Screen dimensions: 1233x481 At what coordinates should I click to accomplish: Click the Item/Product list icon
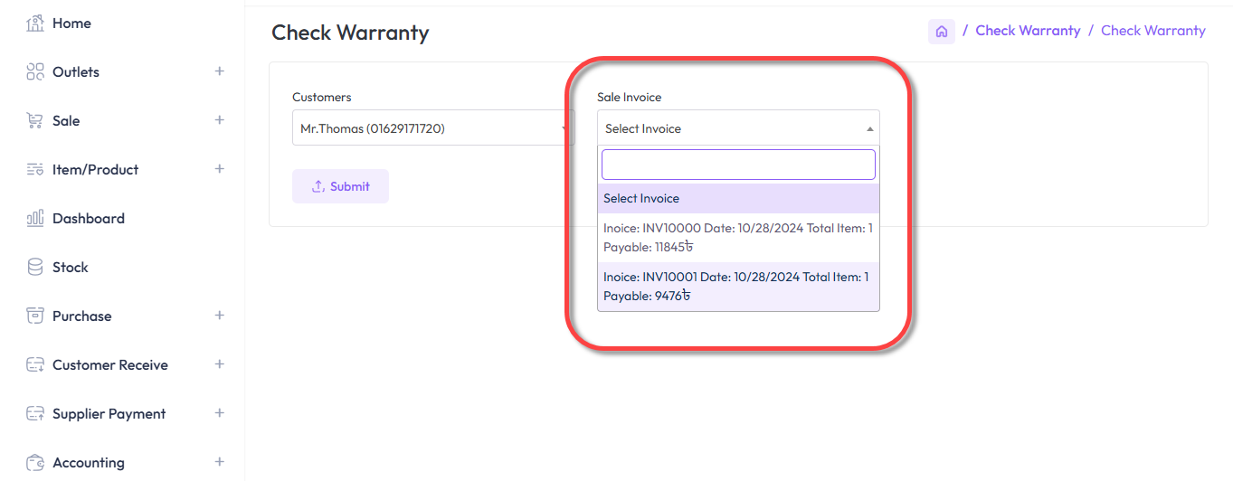click(x=35, y=170)
